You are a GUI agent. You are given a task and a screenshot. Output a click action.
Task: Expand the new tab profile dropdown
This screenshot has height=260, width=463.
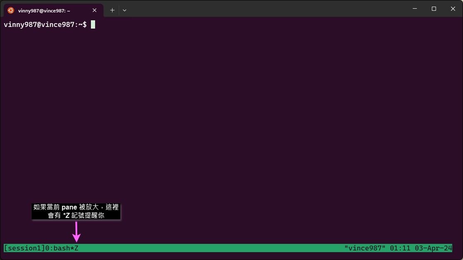(x=124, y=10)
